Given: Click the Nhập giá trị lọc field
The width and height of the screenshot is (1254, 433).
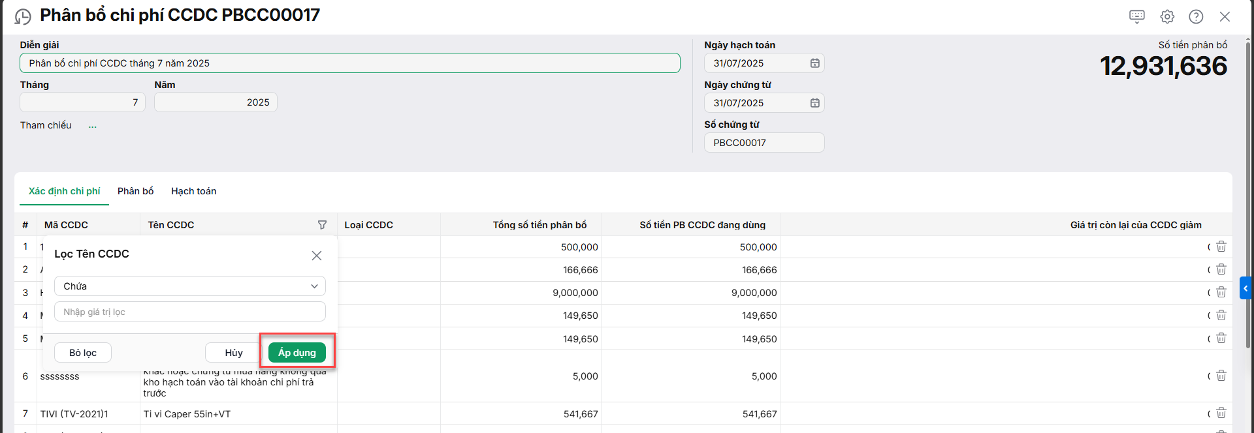Looking at the screenshot, I should point(190,312).
